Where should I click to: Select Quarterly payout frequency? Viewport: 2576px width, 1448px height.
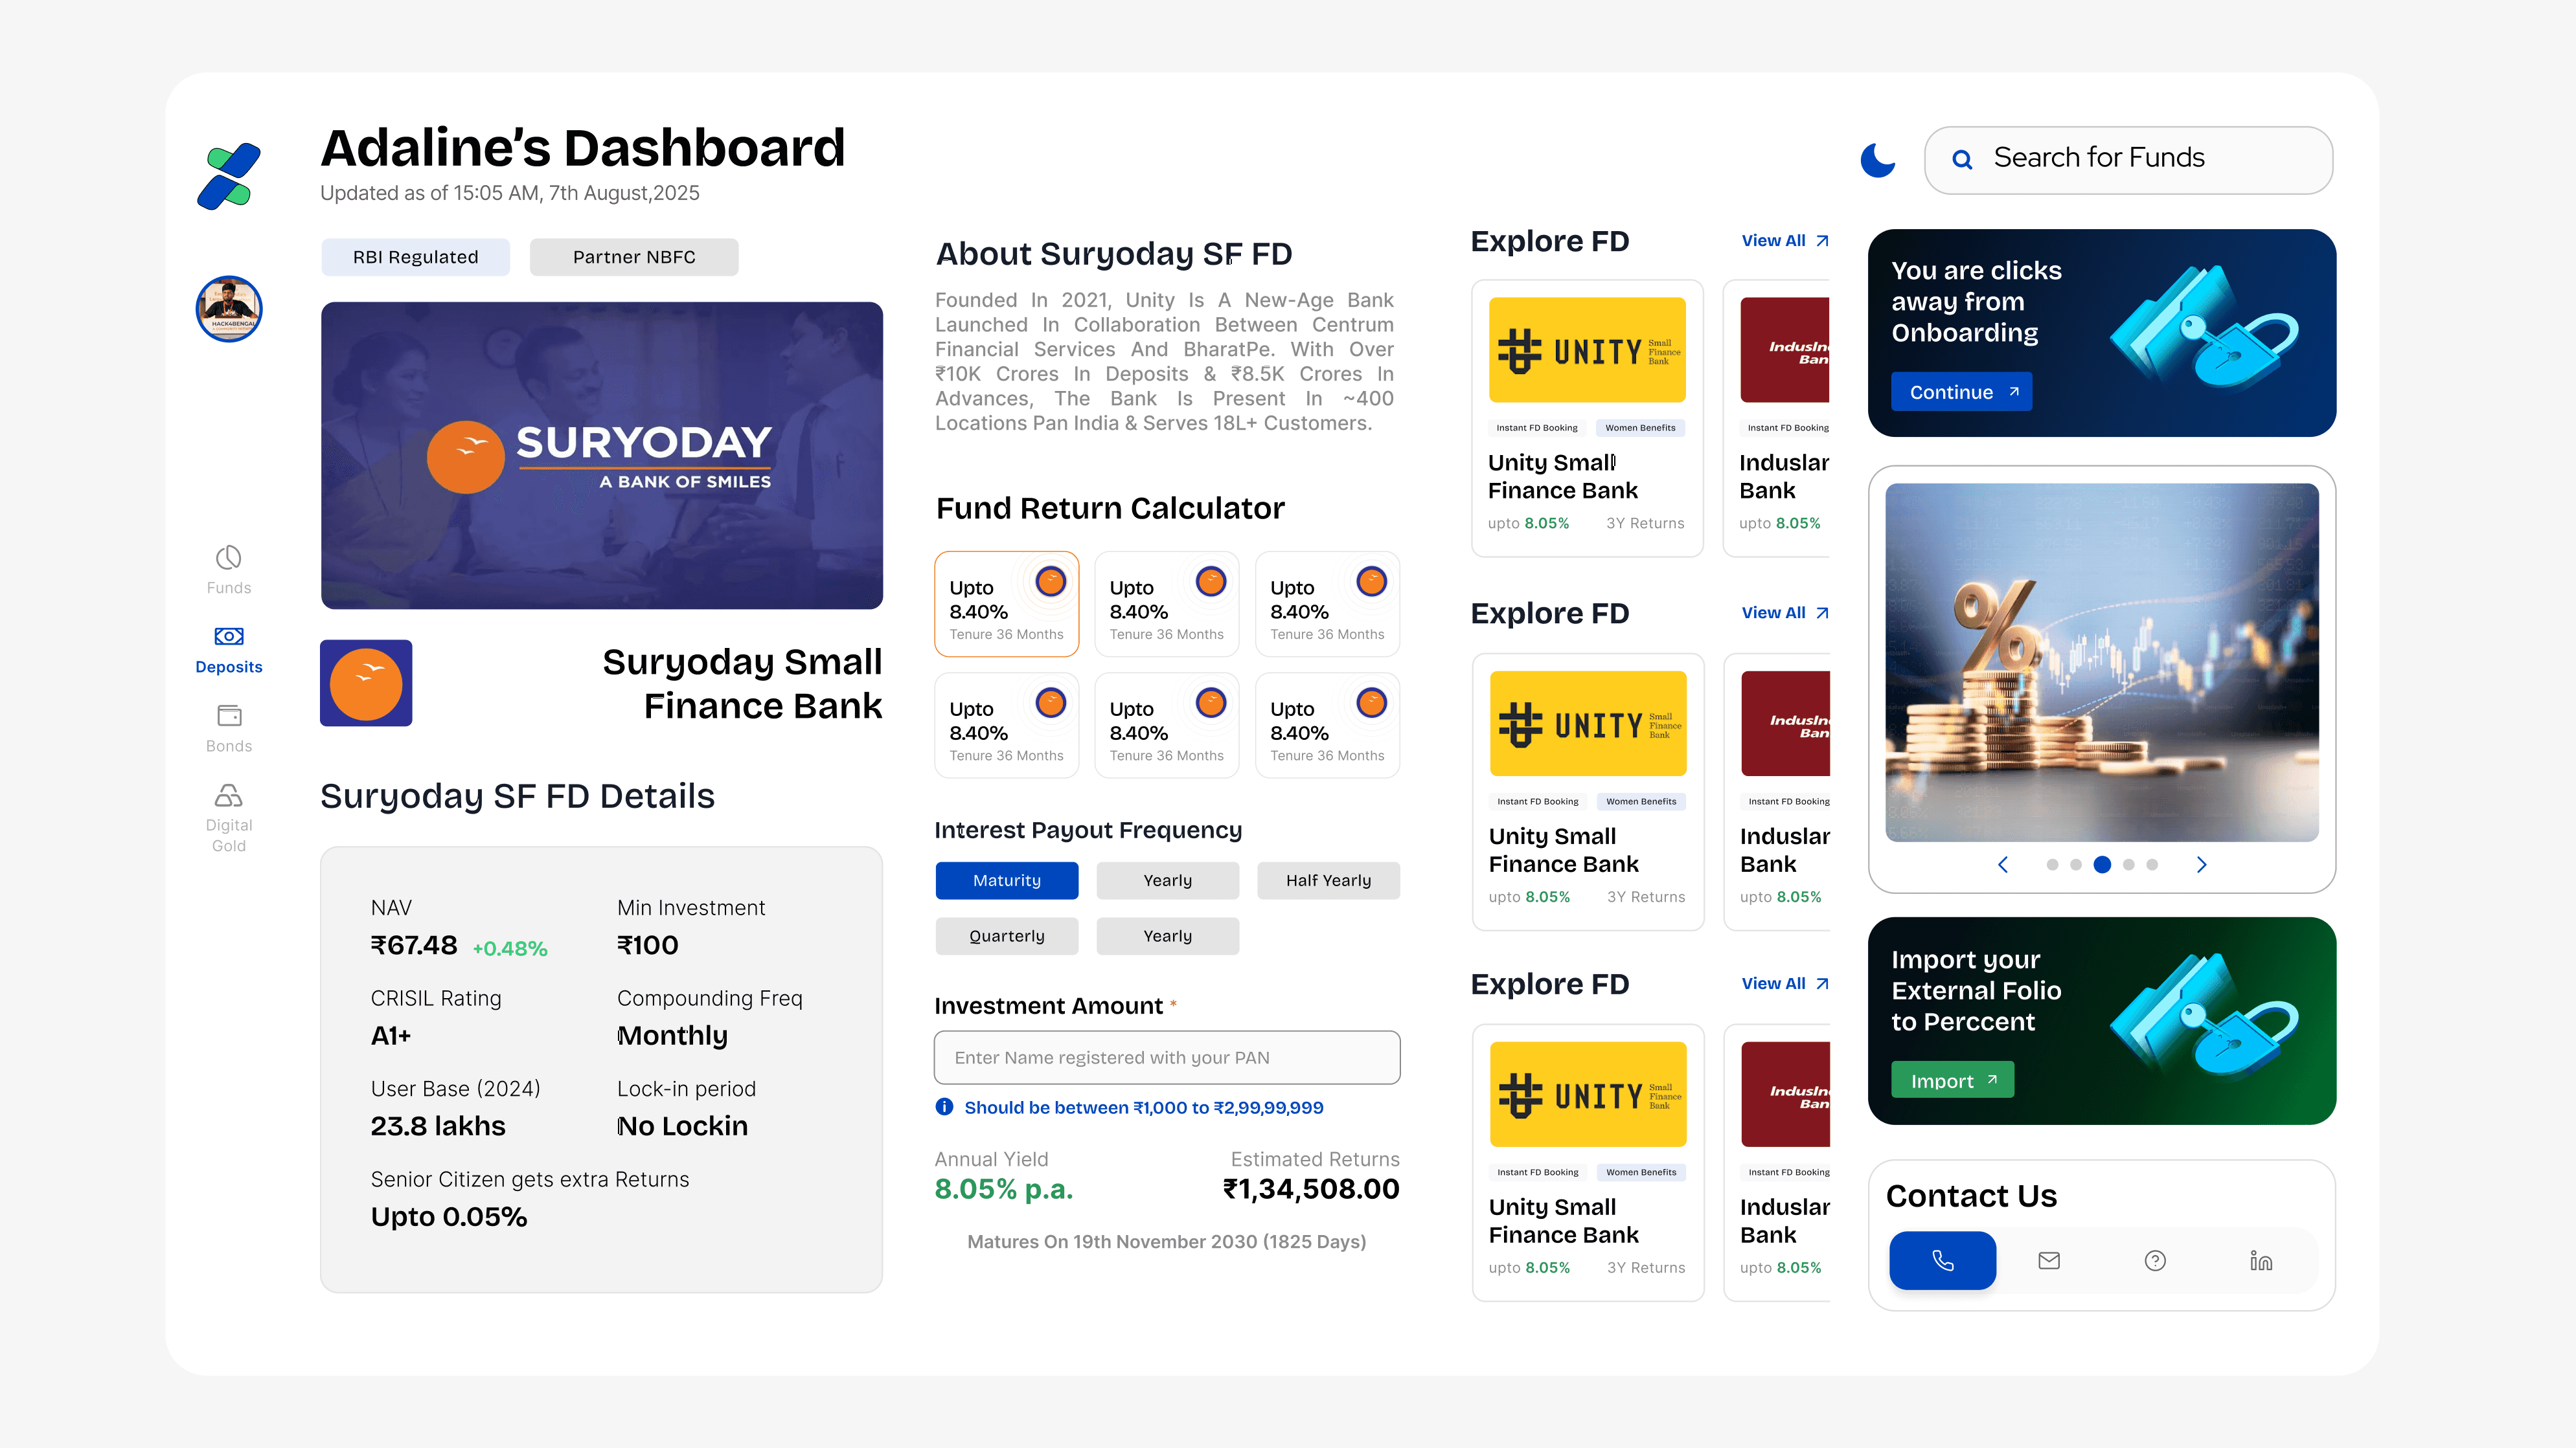[1006, 937]
